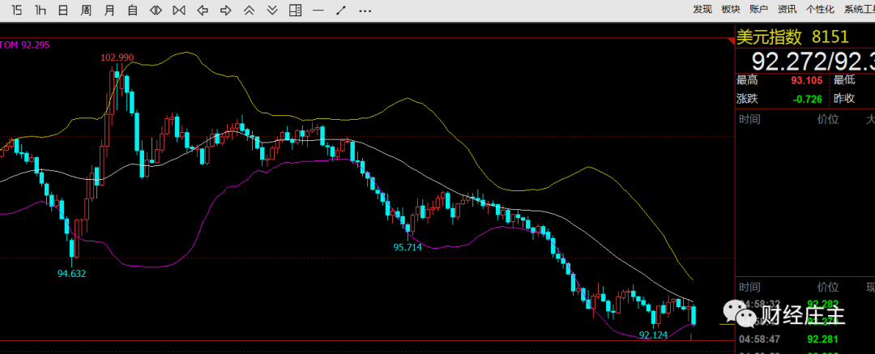Select the trend line drawing tool
The height and width of the screenshot is (354, 875).
[x=341, y=10]
